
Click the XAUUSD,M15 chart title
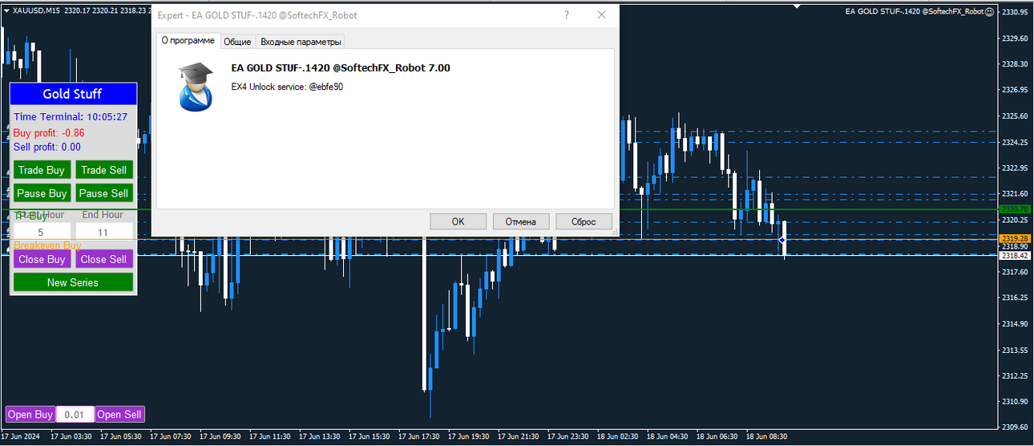[x=36, y=11]
